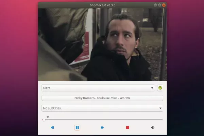Click the seek slider handle at 3s
Viewport: 204px width, 136px height.
tap(44, 120)
